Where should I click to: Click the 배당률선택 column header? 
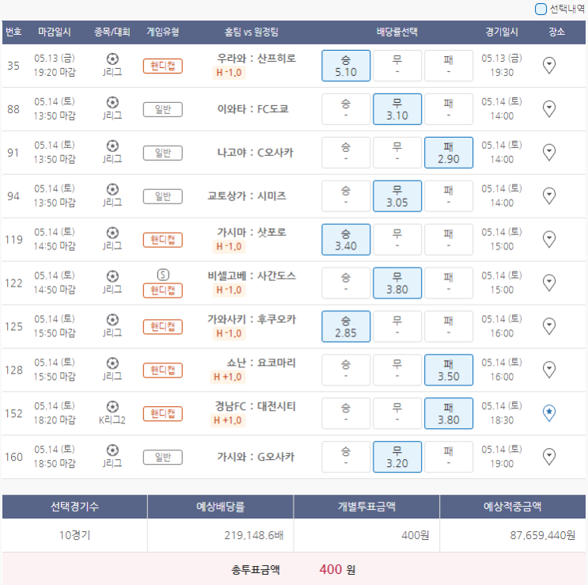396,32
